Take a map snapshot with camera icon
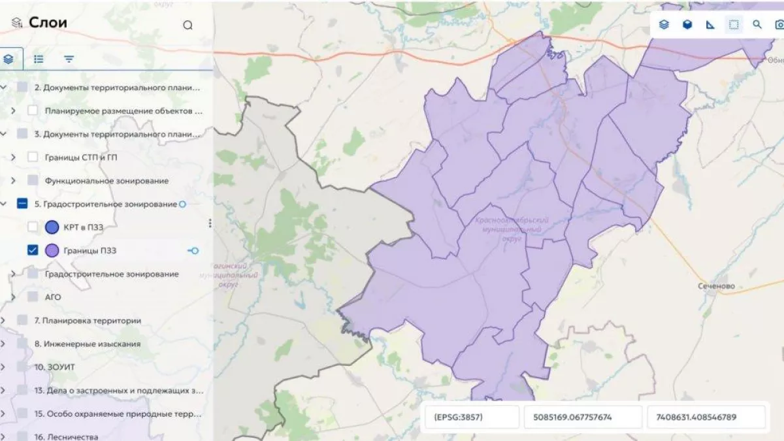 [779, 25]
